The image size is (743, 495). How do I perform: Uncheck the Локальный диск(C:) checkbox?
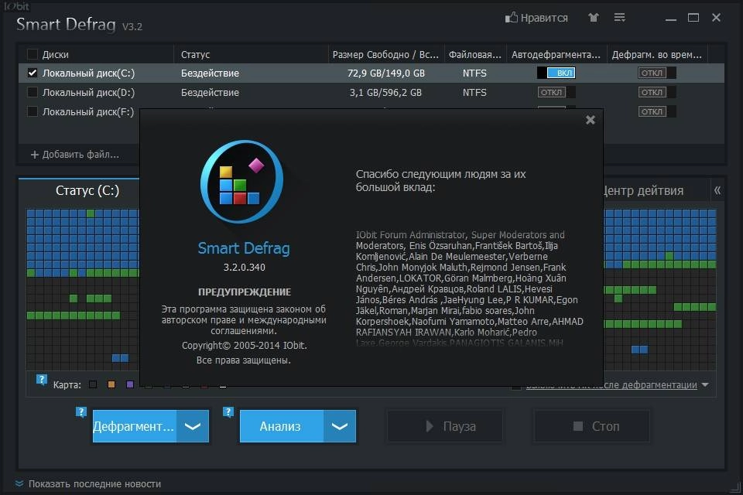click(33, 73)
